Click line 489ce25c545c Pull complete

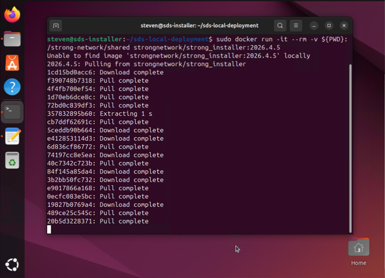(x=98, y=213)
